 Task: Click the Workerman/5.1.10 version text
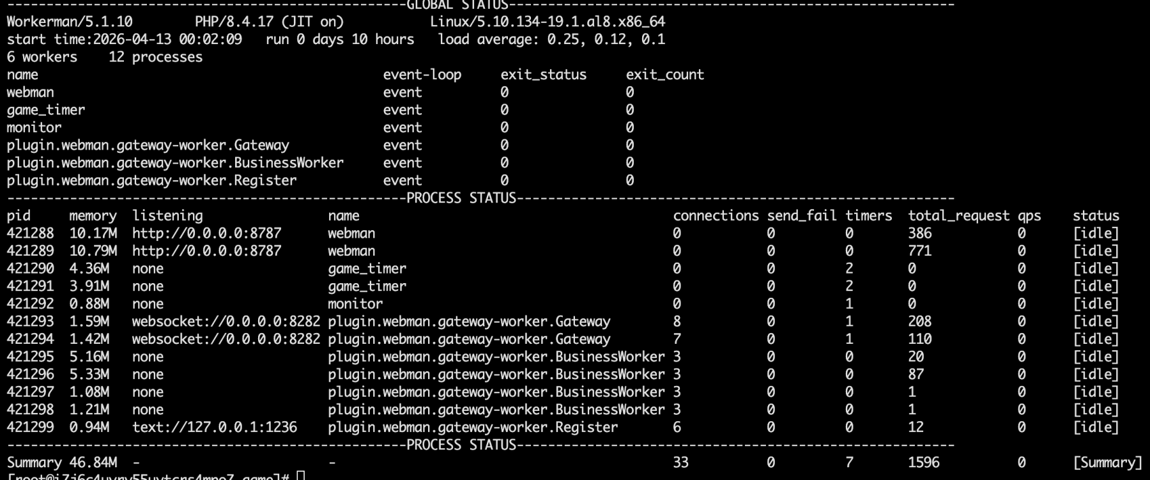(x=70, y=22)
